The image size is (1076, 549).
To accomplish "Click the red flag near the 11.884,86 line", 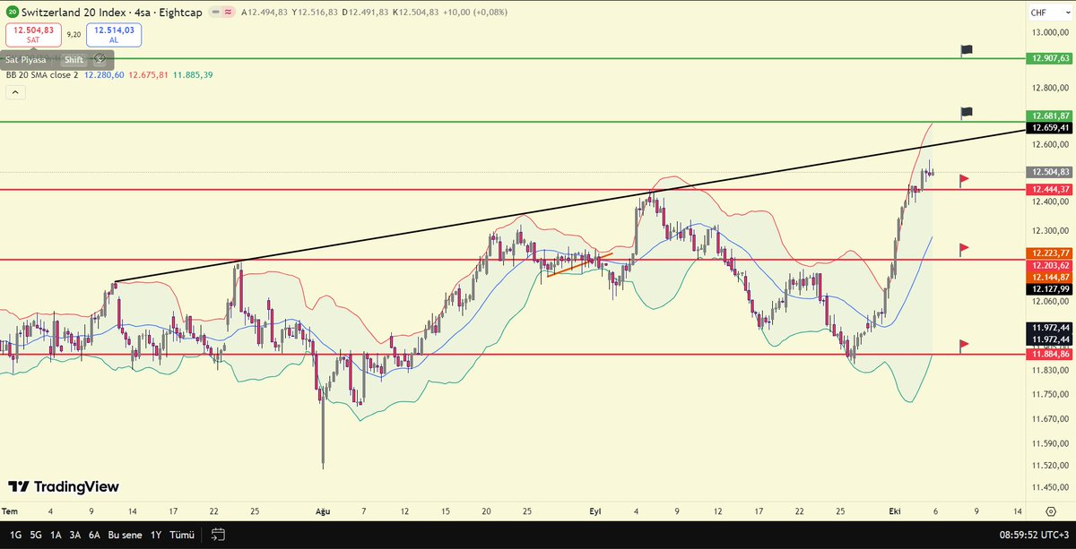I will pos(964,345).
